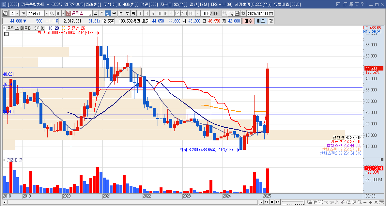This screenshot has width=386, height=206.
Task: Click the diagonal trendline icon in bottom toolbar
Action: click(343, 202)
